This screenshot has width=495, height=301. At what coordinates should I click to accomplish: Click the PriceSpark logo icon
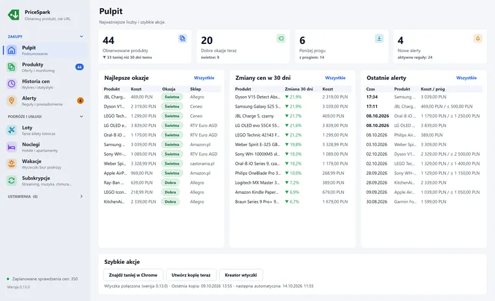[x=14, y=15]
